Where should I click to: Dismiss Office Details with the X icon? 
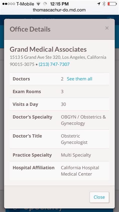tap(107, 28)
